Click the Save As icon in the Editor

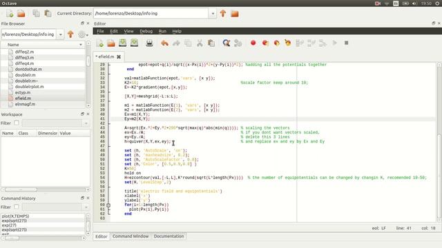134,43
